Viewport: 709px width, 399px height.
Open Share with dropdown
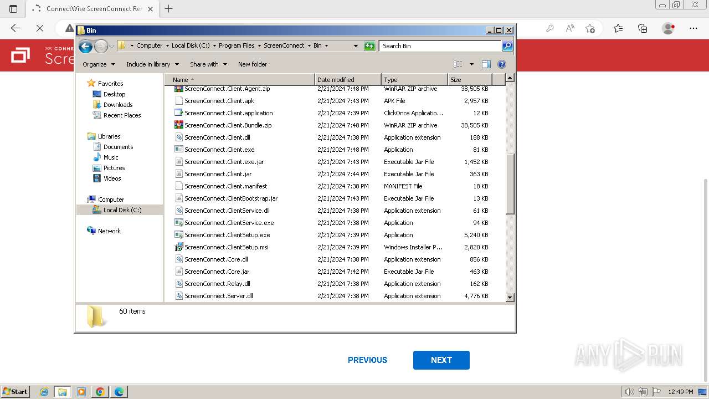pyautogui.click(x=208, y=64)
